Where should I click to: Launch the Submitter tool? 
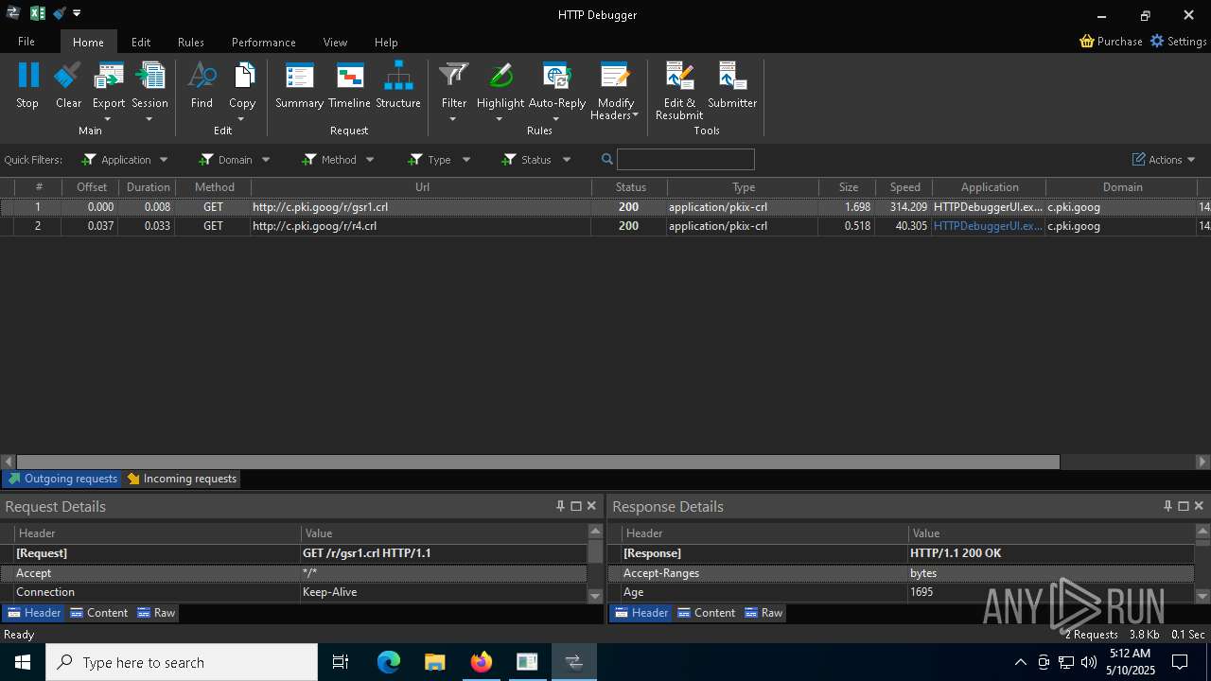(x=732, y=85)
